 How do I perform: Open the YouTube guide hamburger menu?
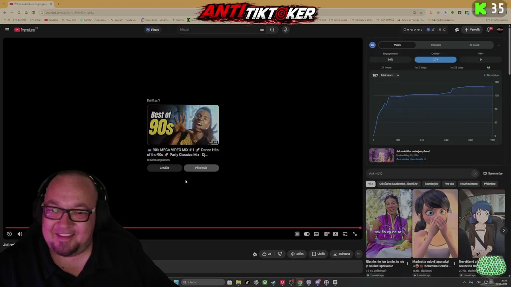[7, 29]
